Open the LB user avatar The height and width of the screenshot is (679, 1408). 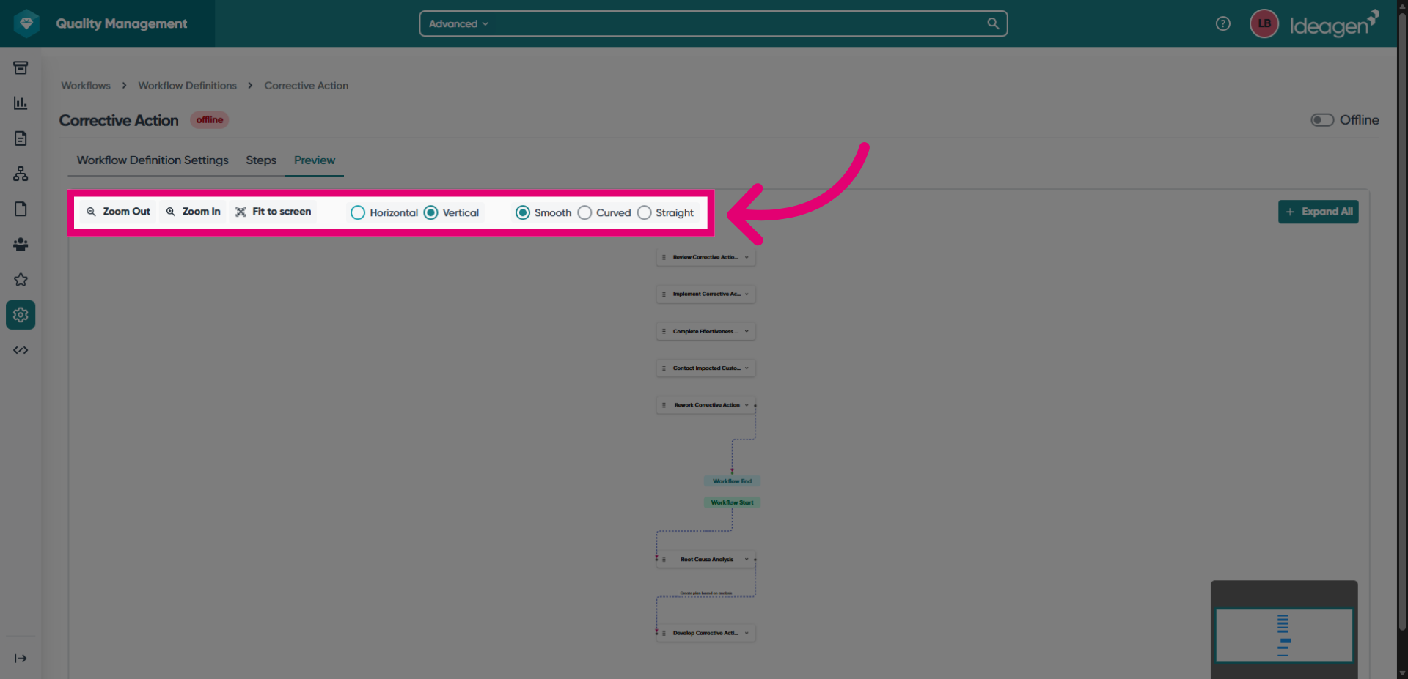1264,23
